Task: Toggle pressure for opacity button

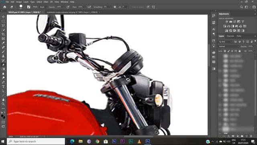Action: click(x=68, y=7)
